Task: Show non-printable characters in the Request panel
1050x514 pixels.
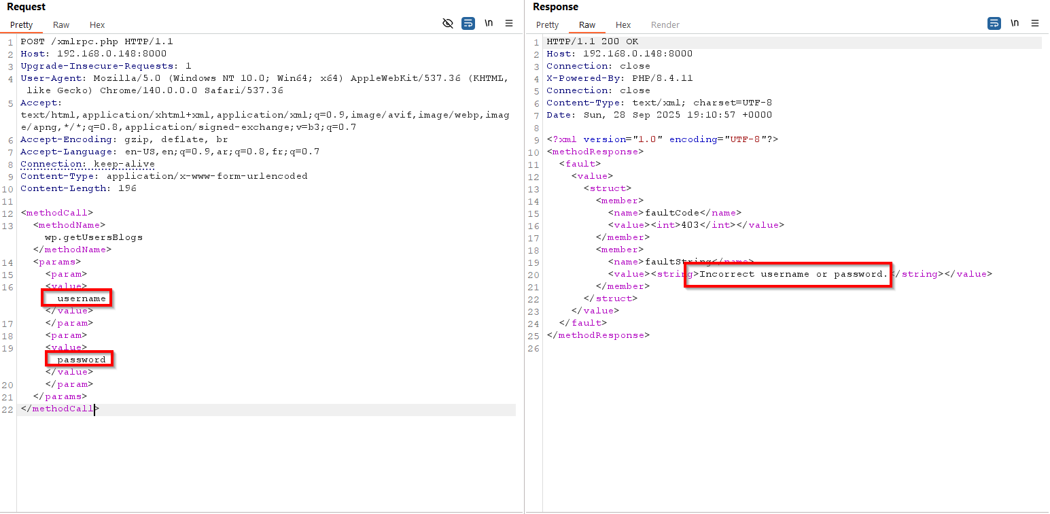Action: [x=489, y=23]
